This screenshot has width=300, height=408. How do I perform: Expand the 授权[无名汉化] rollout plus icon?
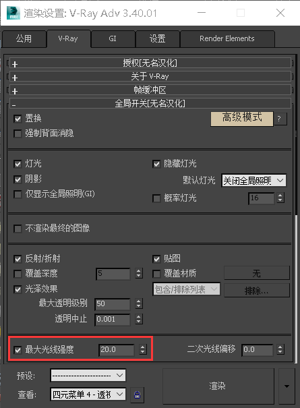[15, 64]
